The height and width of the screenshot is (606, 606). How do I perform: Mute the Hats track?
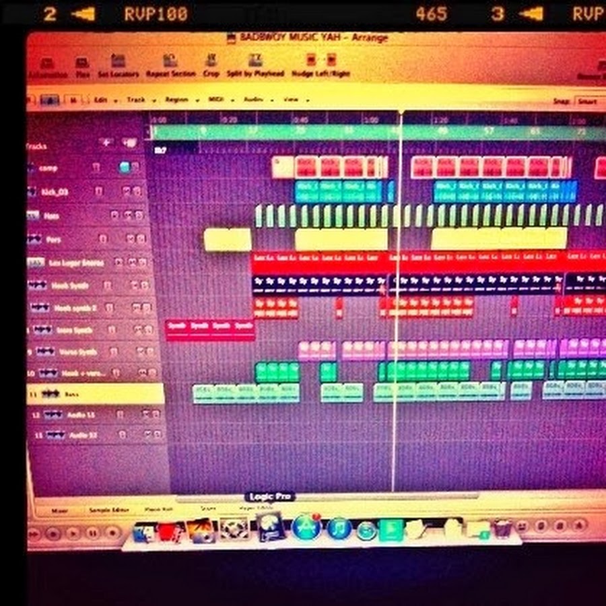tap(129, 215)
